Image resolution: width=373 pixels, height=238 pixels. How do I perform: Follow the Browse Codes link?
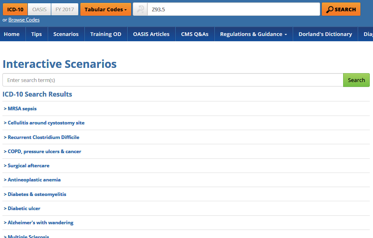click(24, 20)
